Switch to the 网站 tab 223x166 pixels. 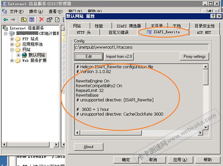(x=79, y=26)
